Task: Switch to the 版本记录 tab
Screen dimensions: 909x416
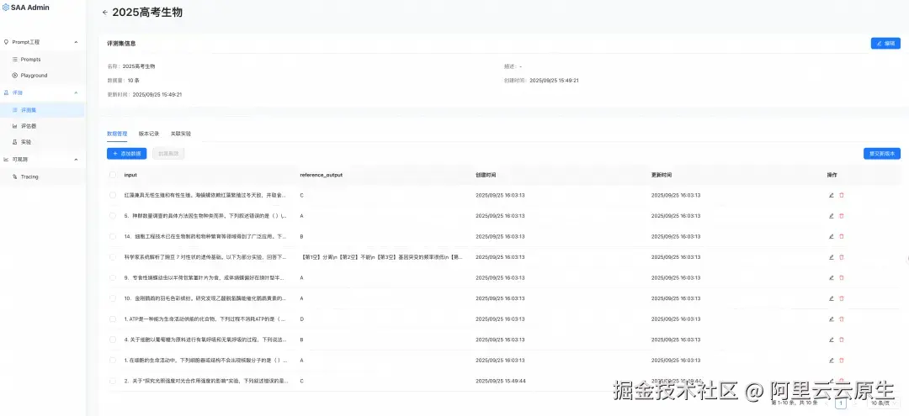Action: point(148,134)
